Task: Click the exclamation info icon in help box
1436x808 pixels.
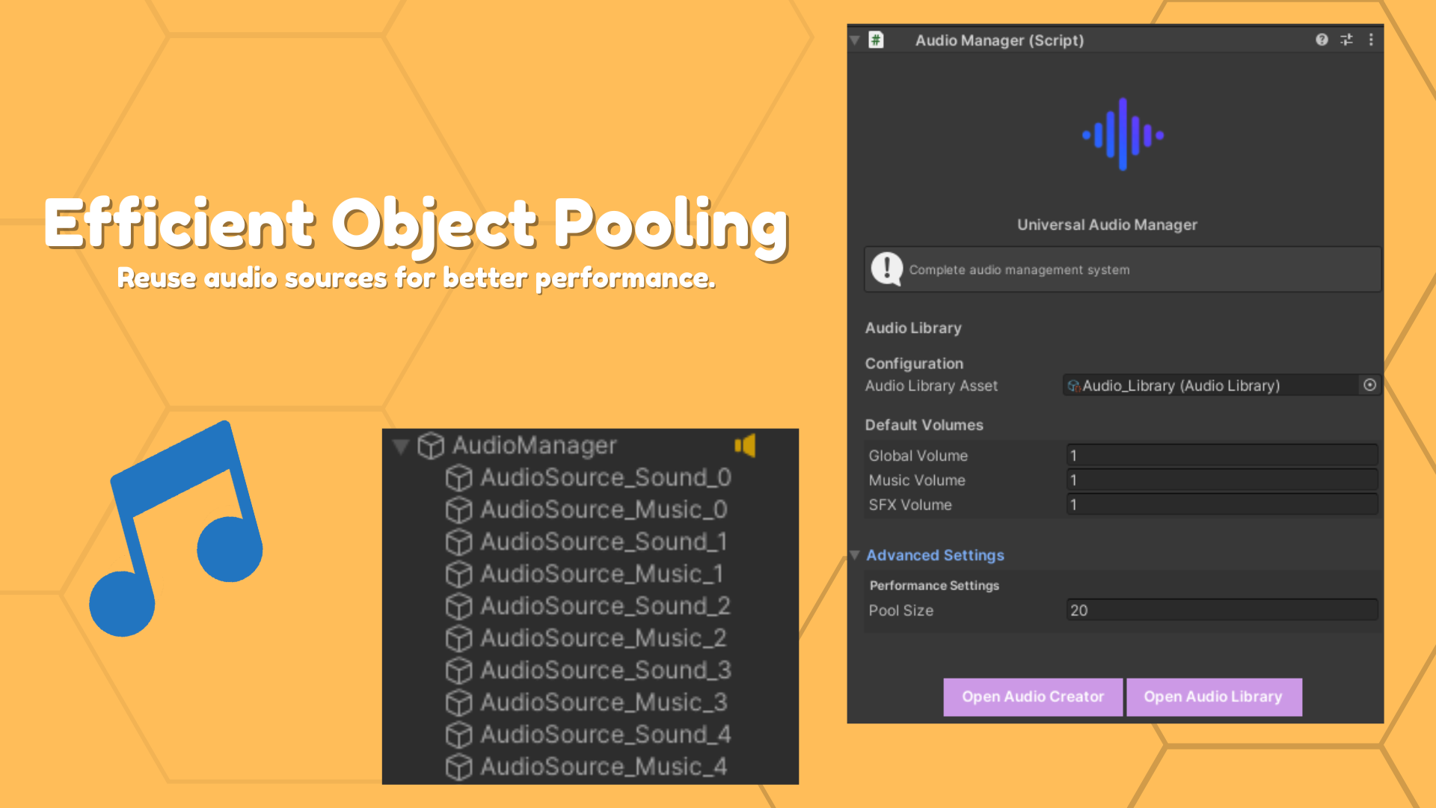Action: tap(887, 269)
